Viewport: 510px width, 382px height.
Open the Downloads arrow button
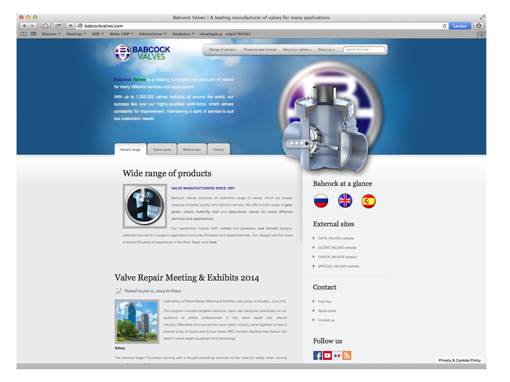[478, 25]
